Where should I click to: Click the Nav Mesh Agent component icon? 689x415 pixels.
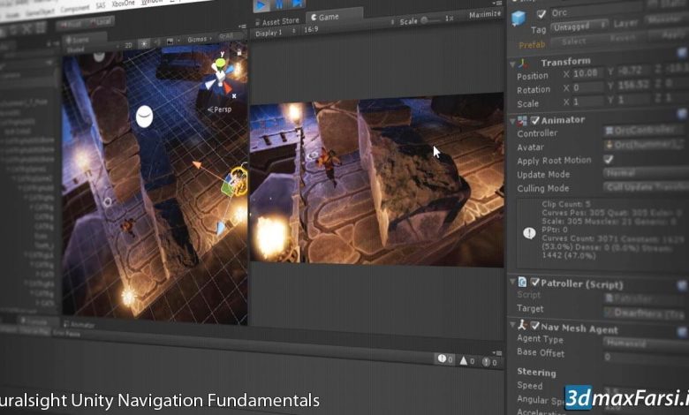point(522,325)
